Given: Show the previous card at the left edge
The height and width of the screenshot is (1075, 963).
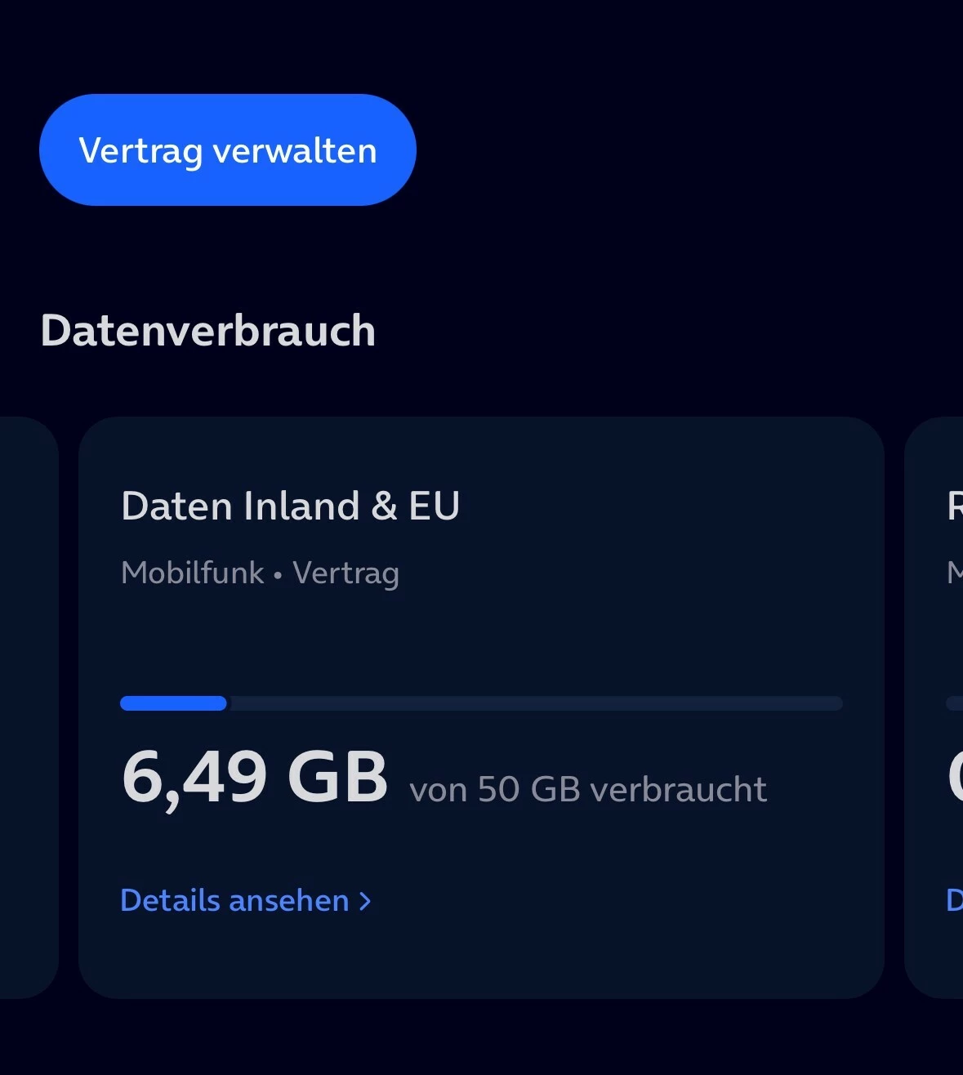Looking at the screenshot, I should tap(29, 707).
